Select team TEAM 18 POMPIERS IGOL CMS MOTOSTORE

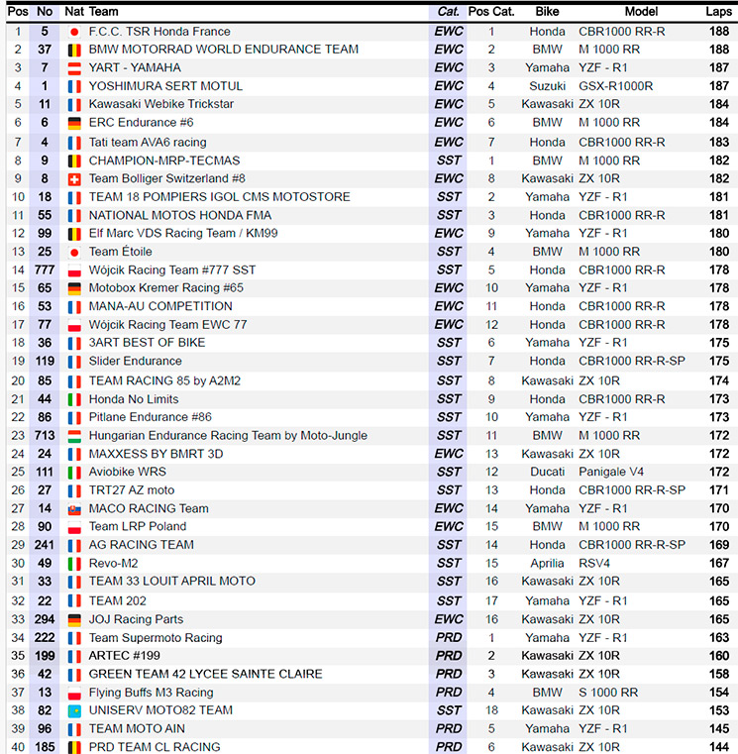coord(219,197)
